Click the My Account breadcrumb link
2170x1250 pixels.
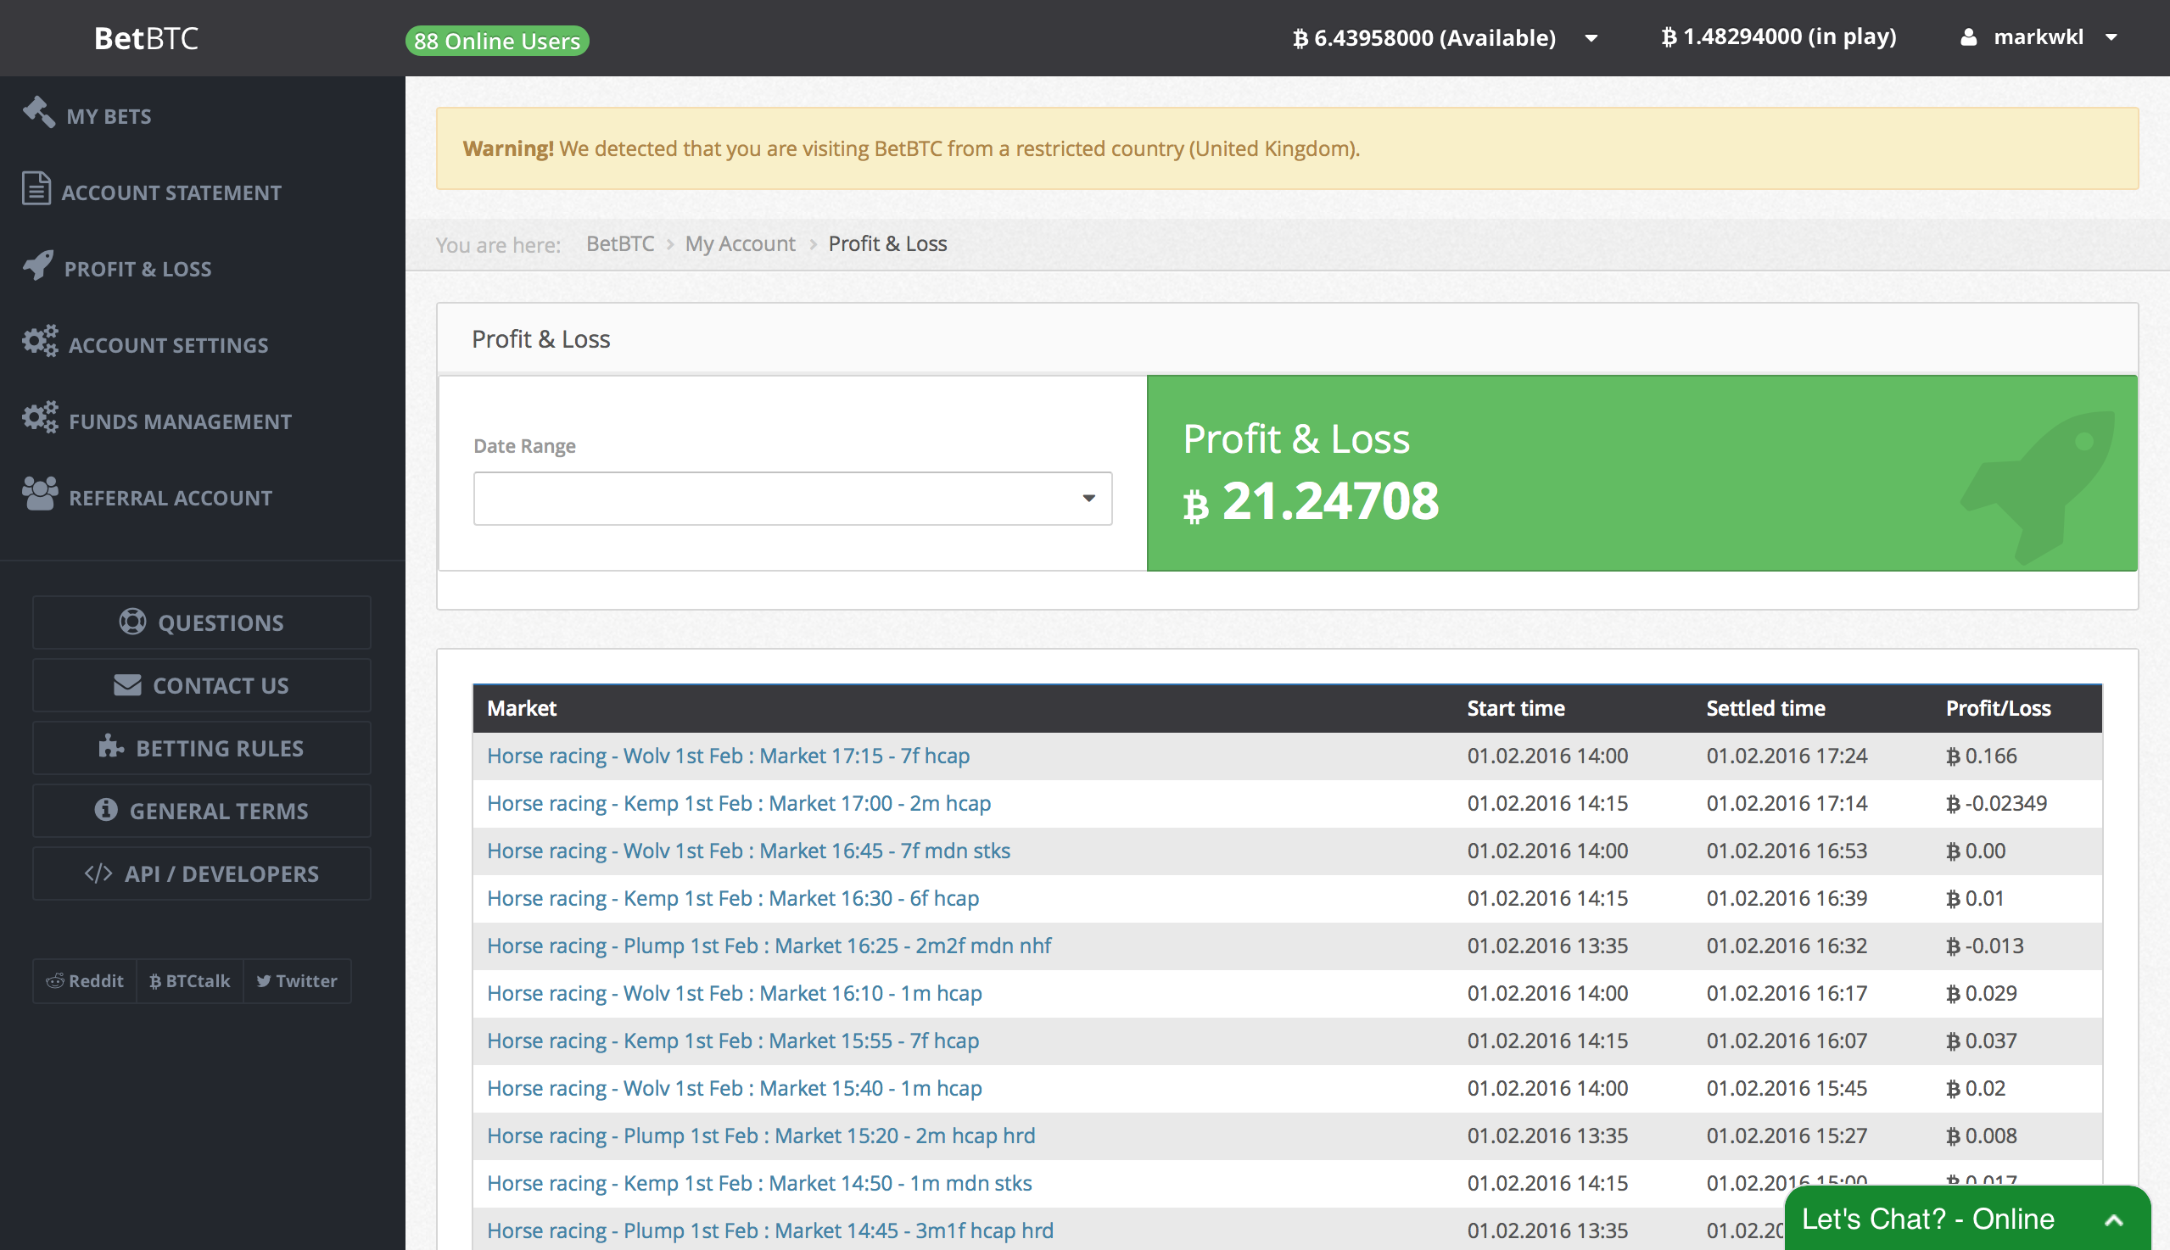[x=741, y=244]
